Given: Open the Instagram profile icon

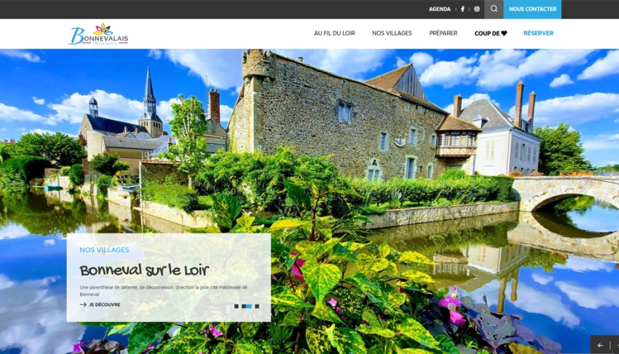Looking at the screenshot, I should pyautogui.click(x=477, y=9).
